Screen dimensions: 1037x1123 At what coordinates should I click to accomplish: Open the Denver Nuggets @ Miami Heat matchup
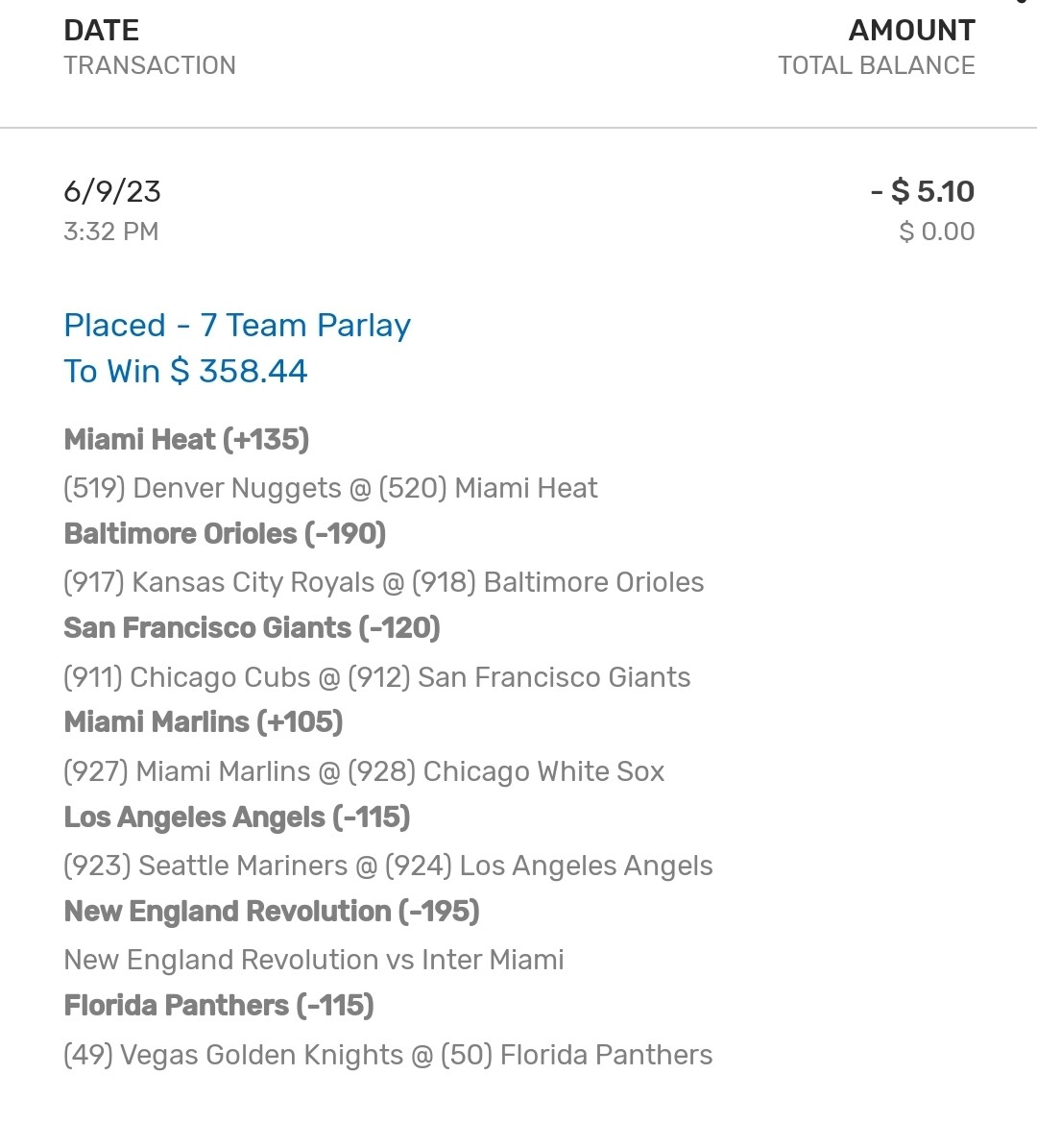pyautogui.click(x=330, y=488)
